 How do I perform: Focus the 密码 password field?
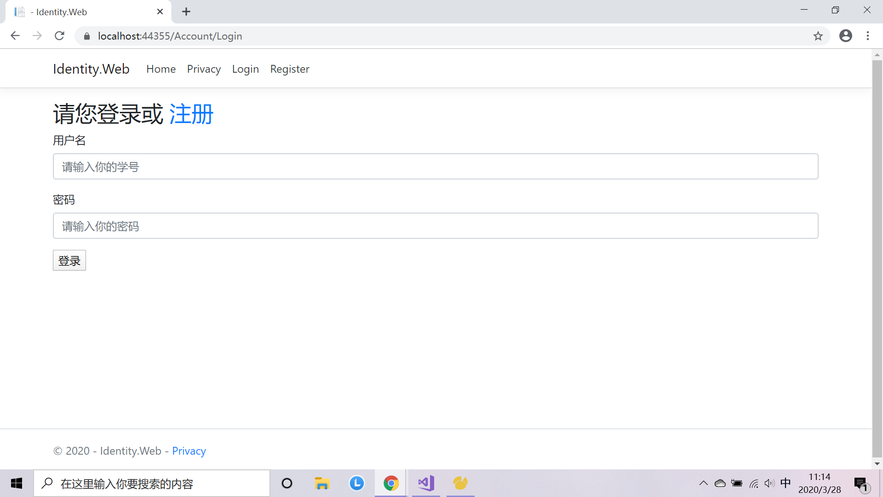point(435,226)
